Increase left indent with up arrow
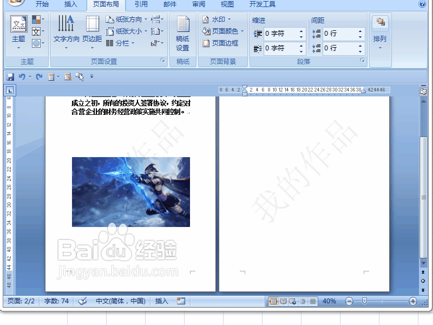Viewport: 433px width, 325px height. click(301, 31)
